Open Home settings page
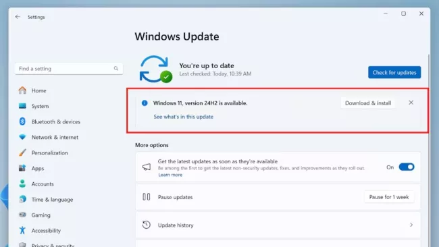This screenshot has width=439, height=247. (x=39, y=90)
